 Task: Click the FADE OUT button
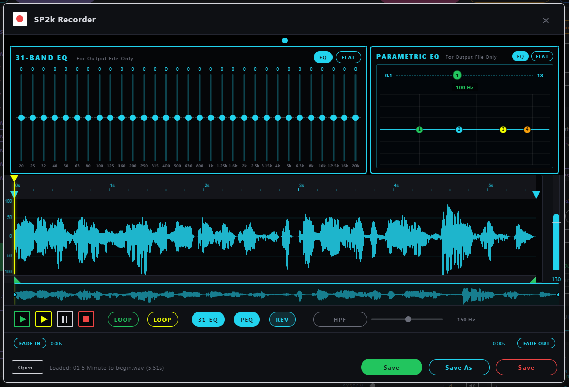point(536,343)
